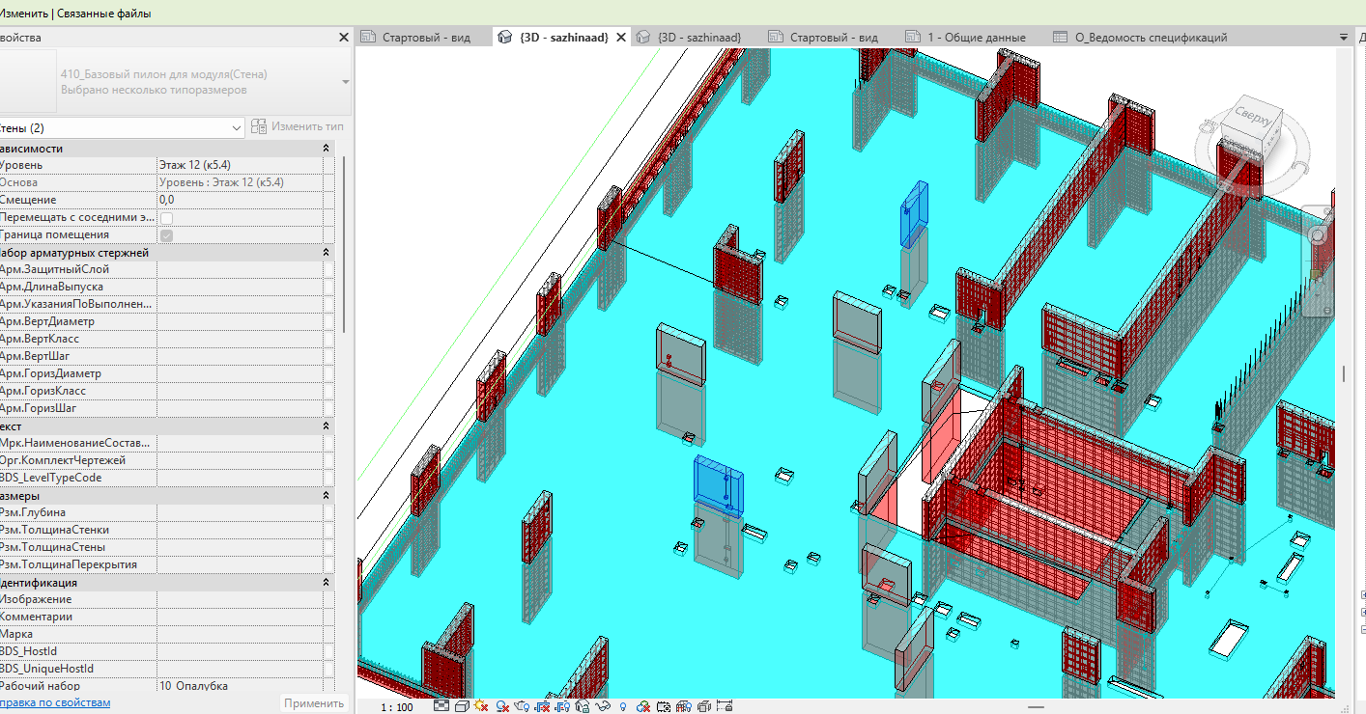Toggle 'Граница помещения' checkbox
The image size is (1366, 714).
(166, 235)
